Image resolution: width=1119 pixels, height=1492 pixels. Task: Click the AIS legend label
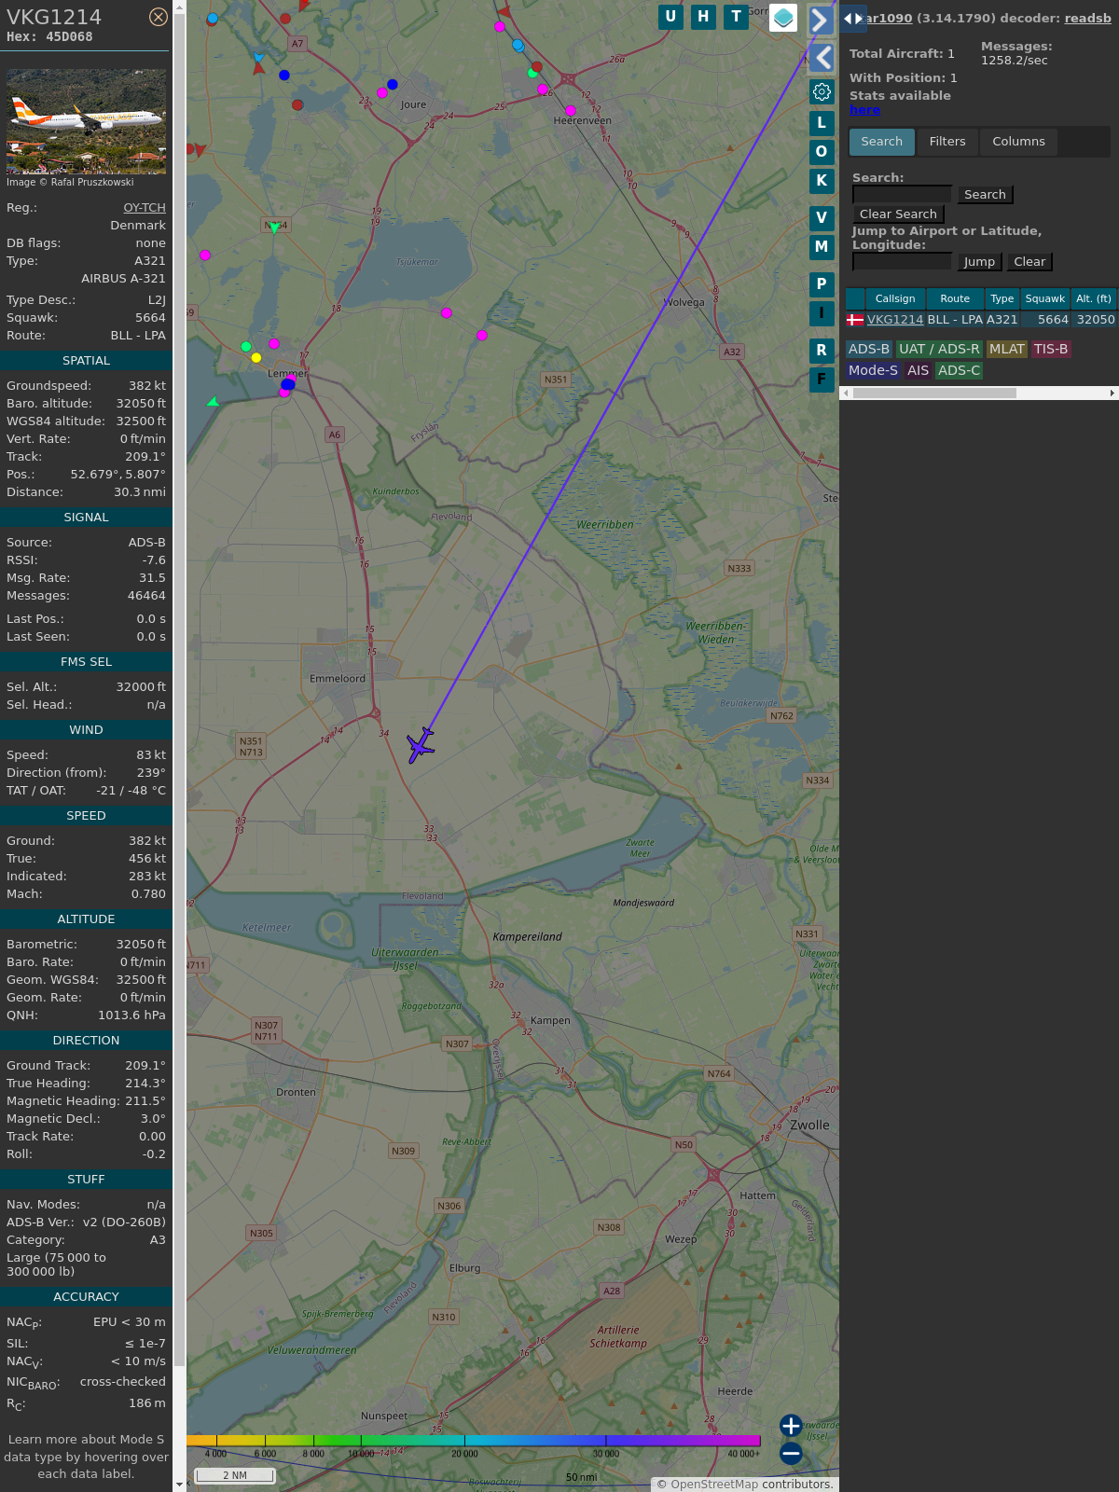919,370
